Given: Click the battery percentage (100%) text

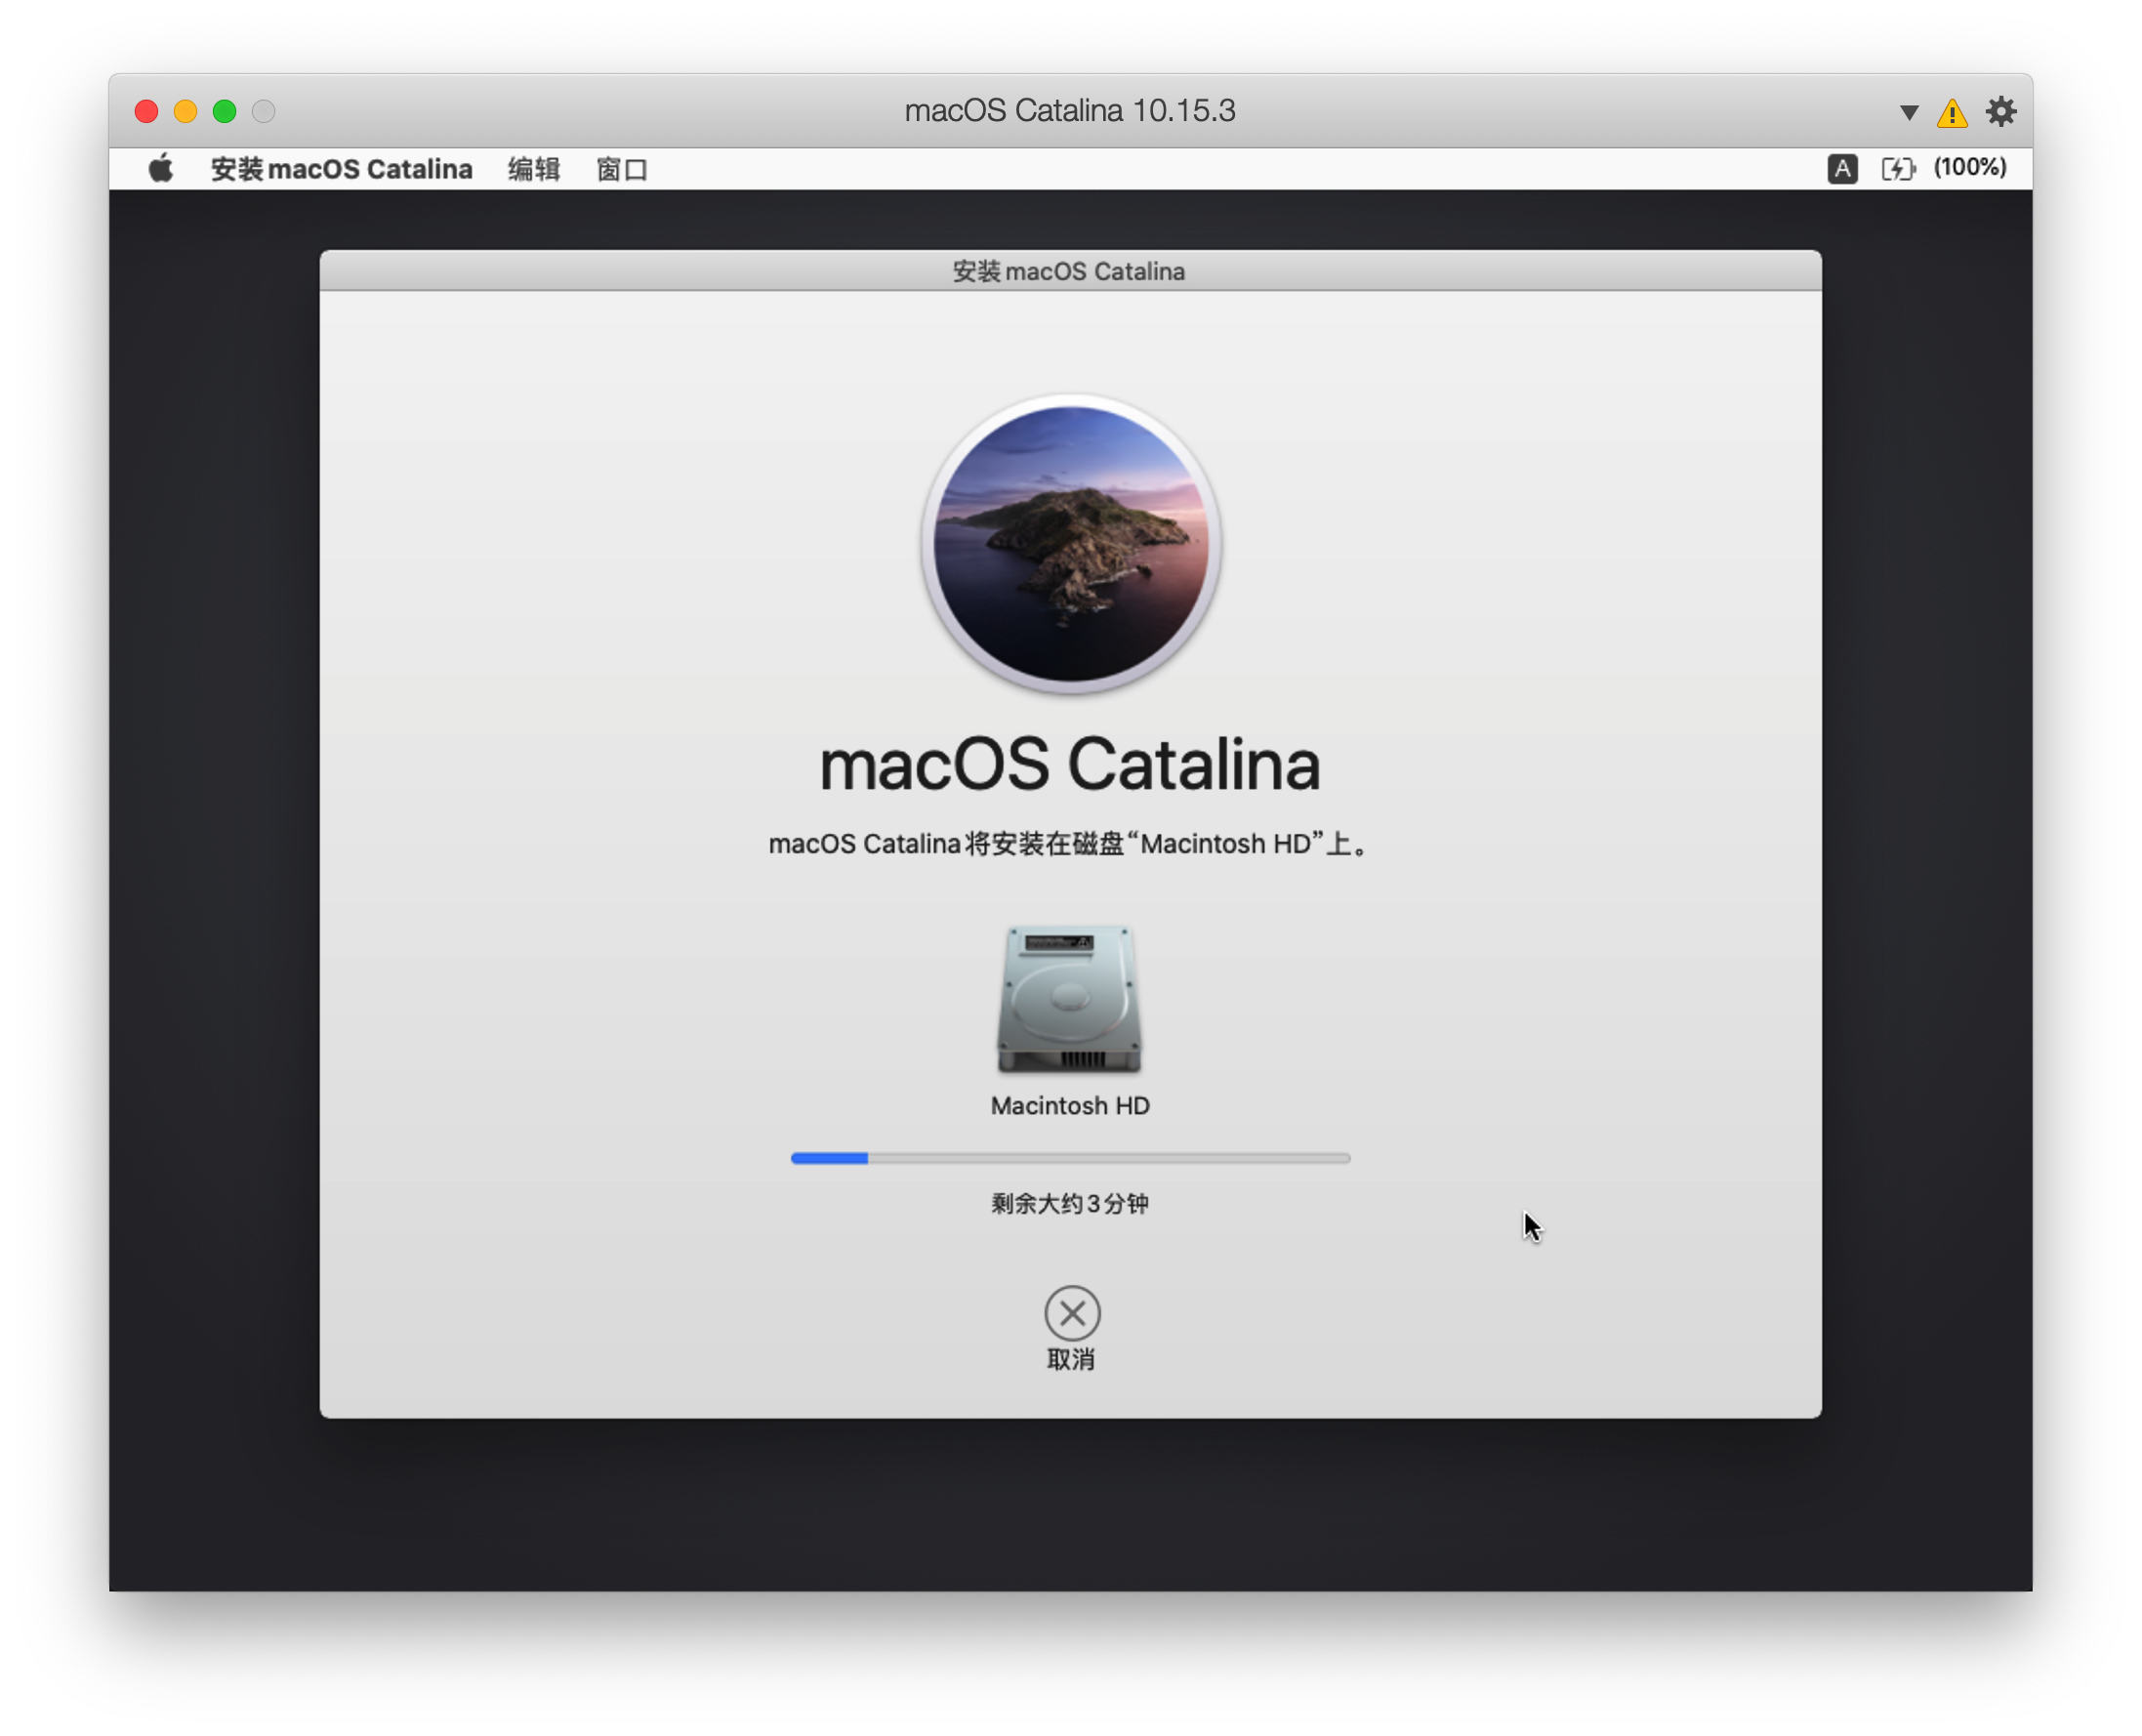Looking at the screenshot, I should click(x=1969, y=167).
